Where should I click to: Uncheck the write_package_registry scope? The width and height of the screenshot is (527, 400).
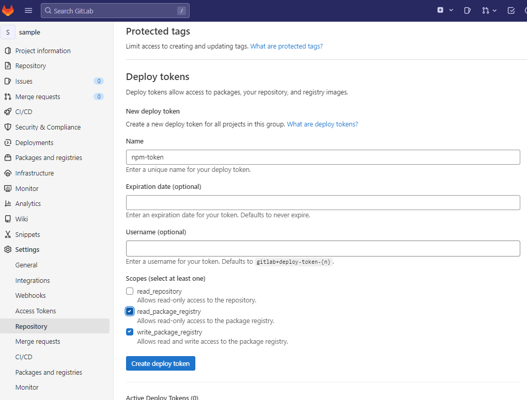[129, 332]
